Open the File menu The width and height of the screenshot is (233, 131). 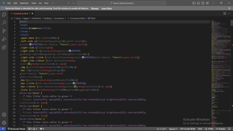click(9, 3)
